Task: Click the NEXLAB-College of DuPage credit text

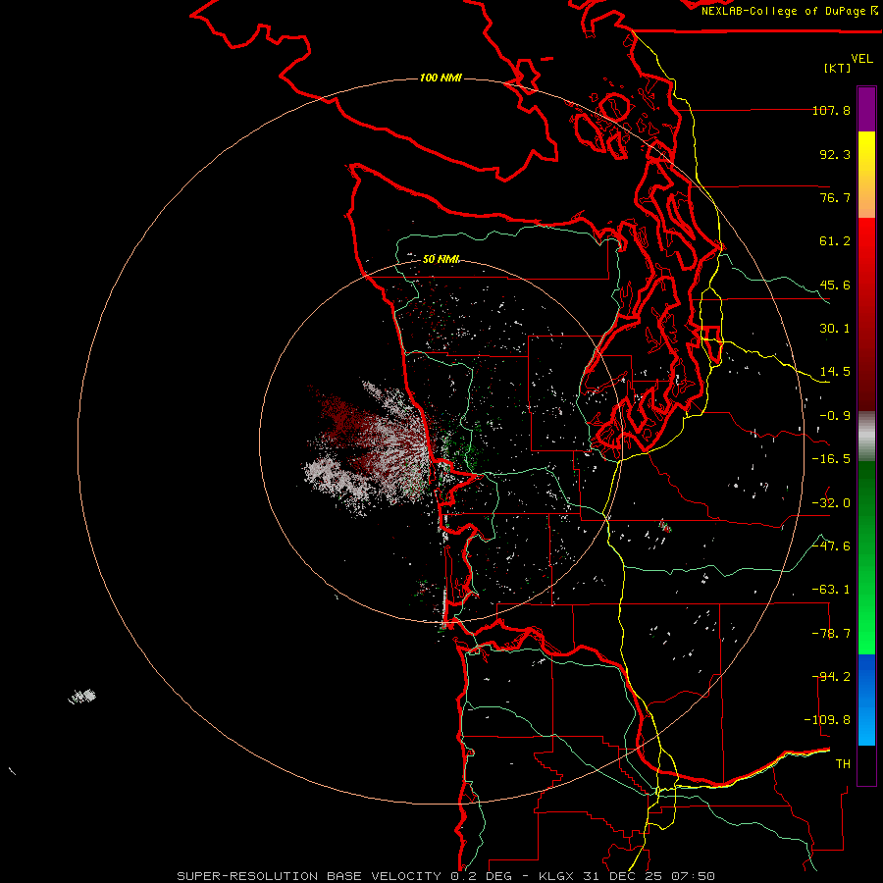Action: click(790, 11)
